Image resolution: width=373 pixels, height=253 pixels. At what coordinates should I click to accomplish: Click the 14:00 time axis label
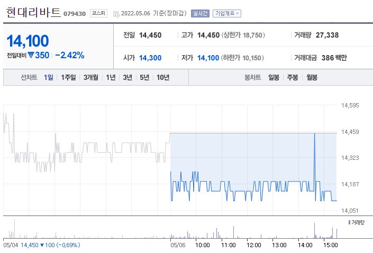(x=305, y=245)
